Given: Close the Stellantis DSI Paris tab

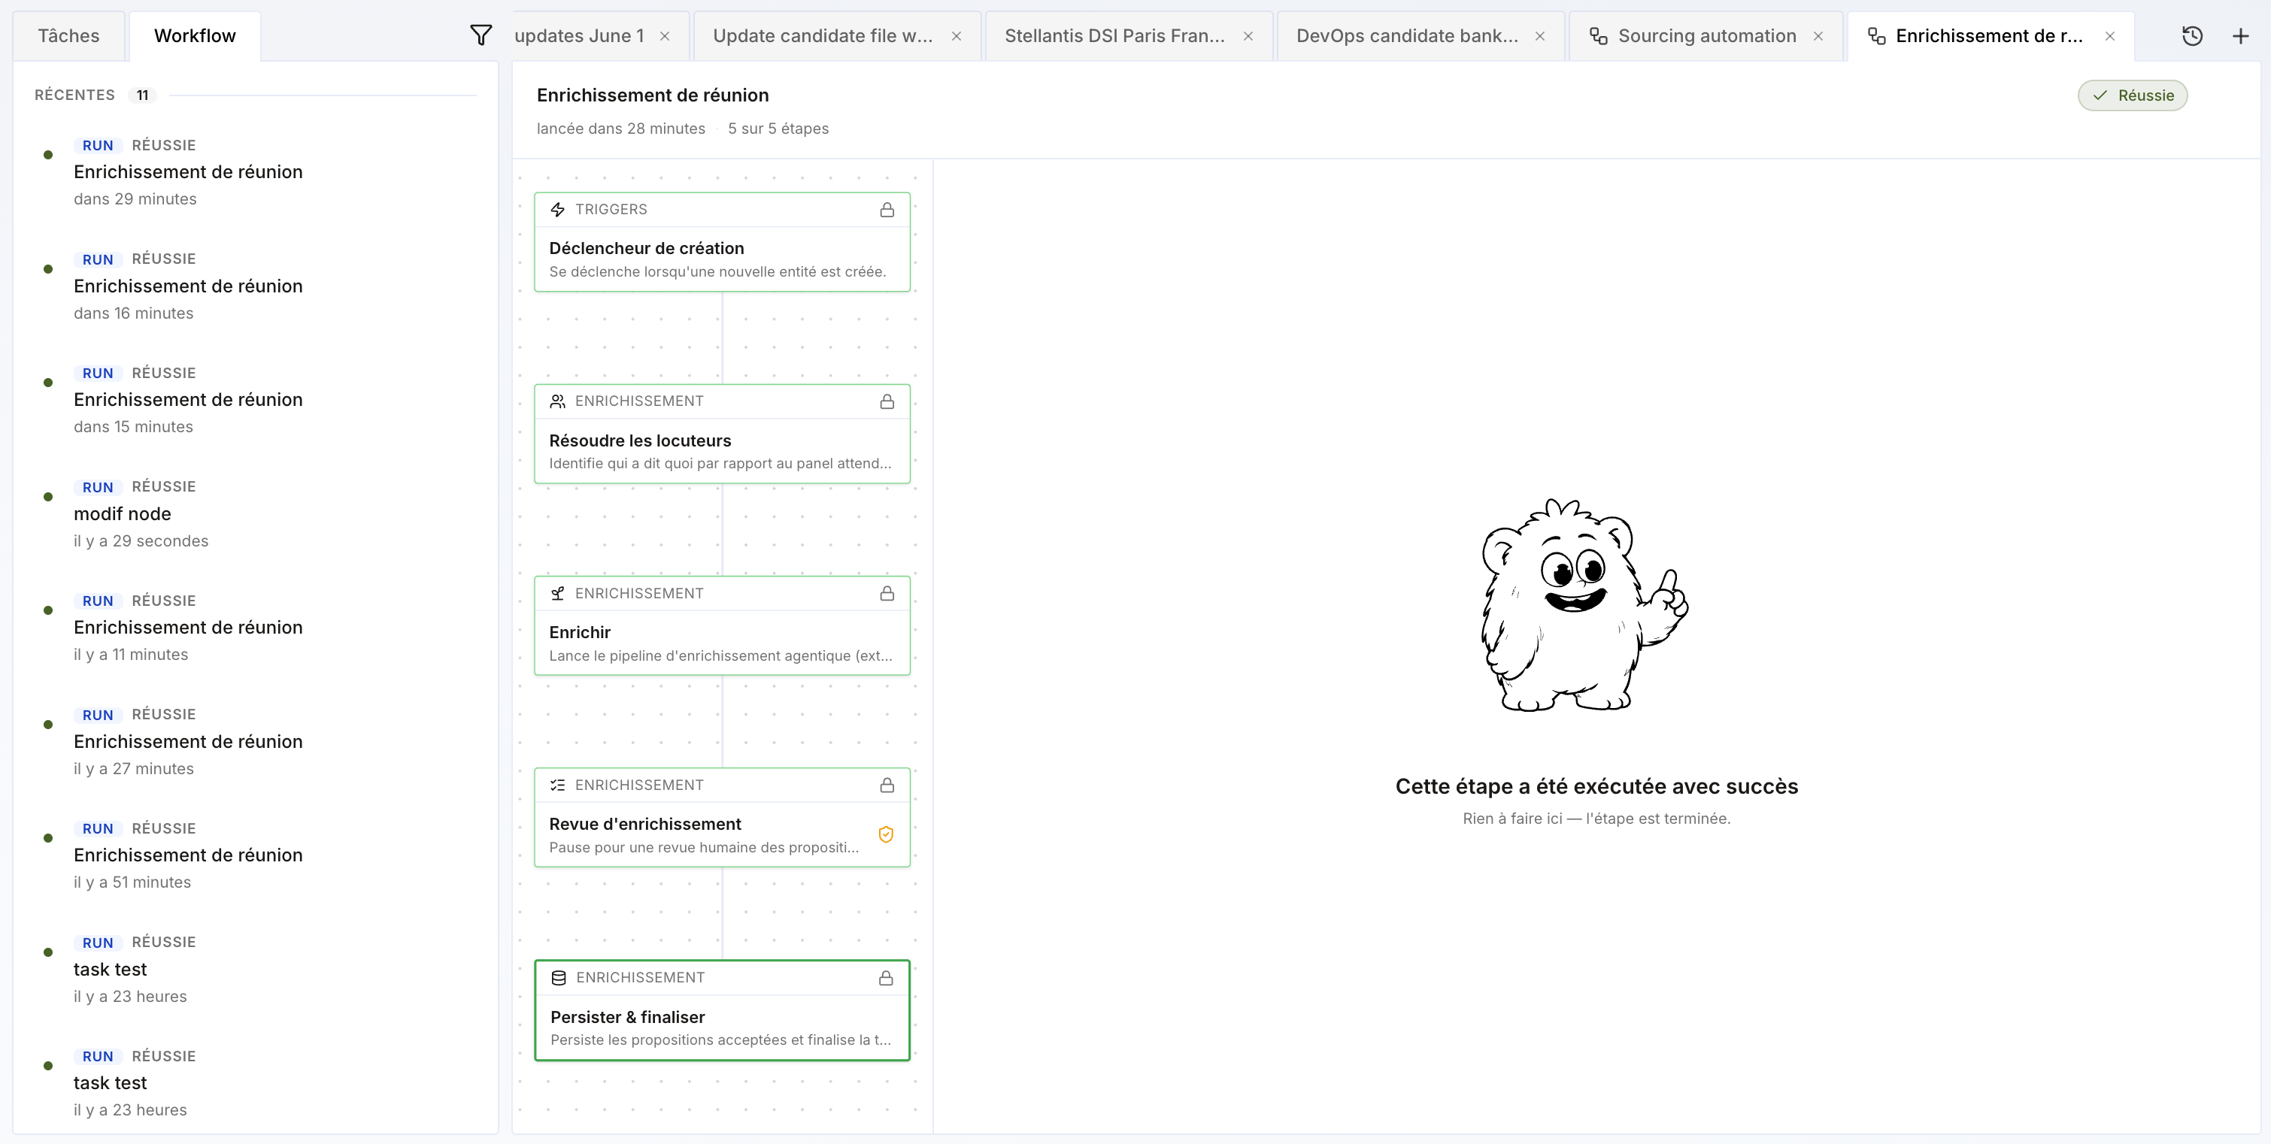Looking at the screenshot, I should [1248, 36].
